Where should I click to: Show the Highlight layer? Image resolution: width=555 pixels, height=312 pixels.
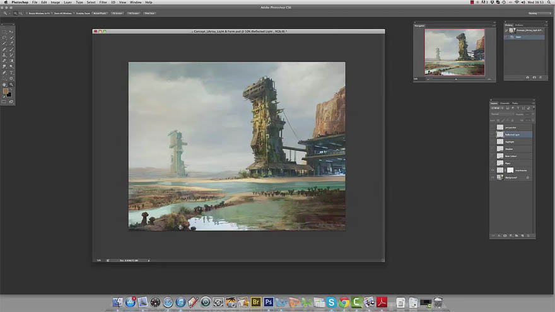[x=493, y=141]
